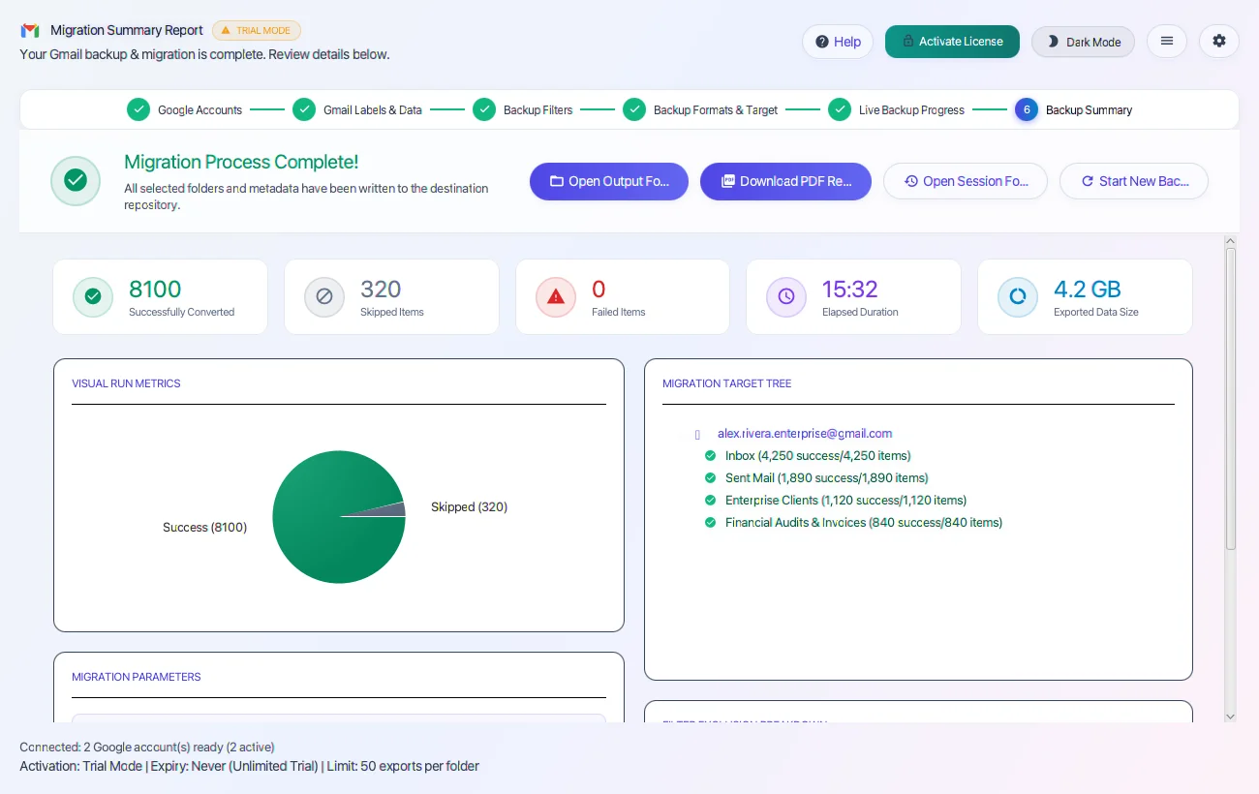Click the Skipped (320) chart label
Screen dimensions: 1259x794
tap(469, 507)
